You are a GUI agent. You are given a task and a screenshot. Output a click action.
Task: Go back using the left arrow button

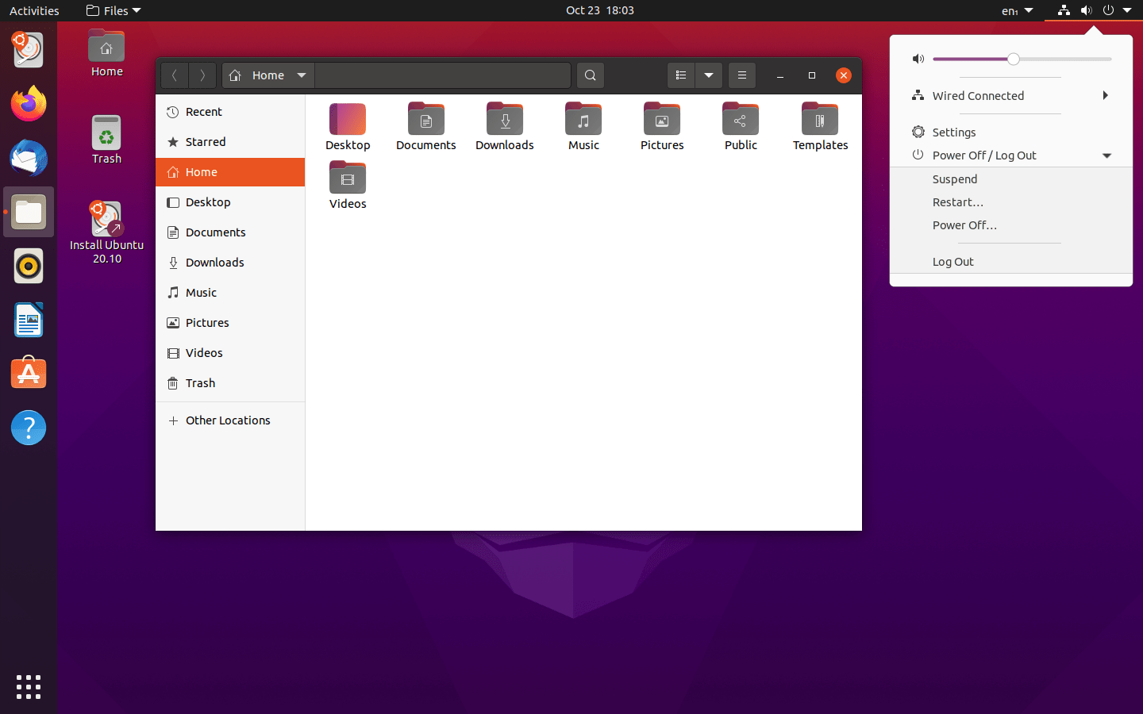tap(175, 75)
